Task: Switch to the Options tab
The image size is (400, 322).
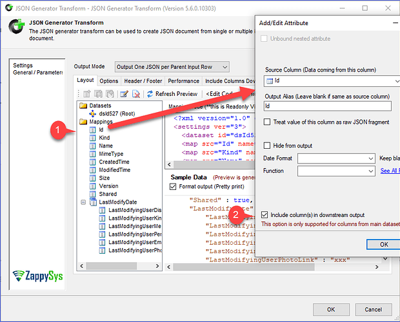Action: pos(109,81)
